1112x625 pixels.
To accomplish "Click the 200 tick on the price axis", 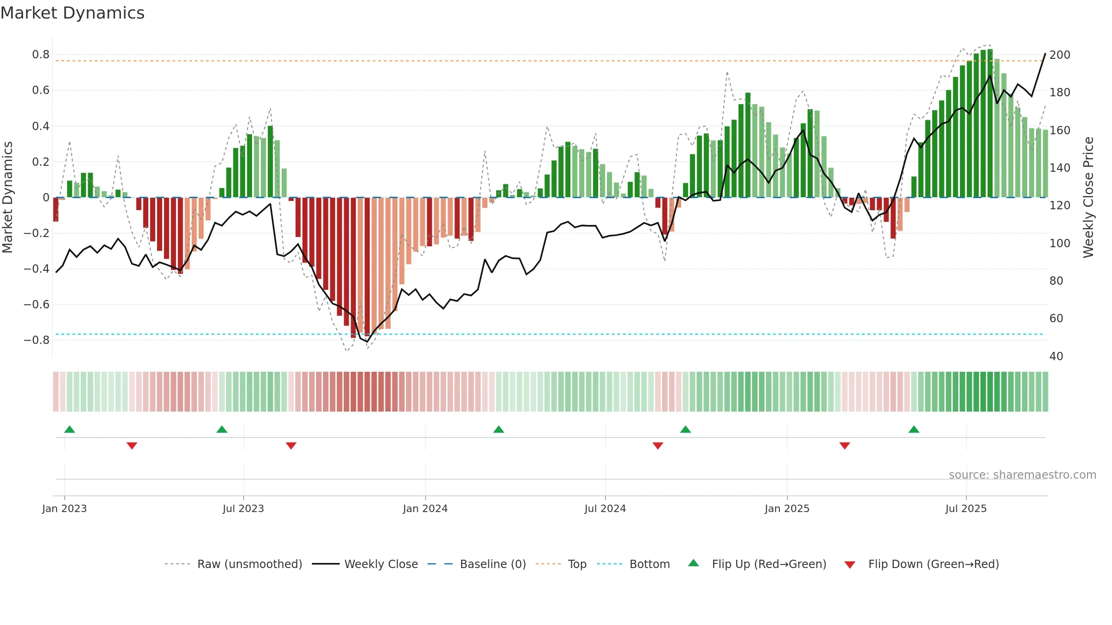I will tap(1060, 55).
